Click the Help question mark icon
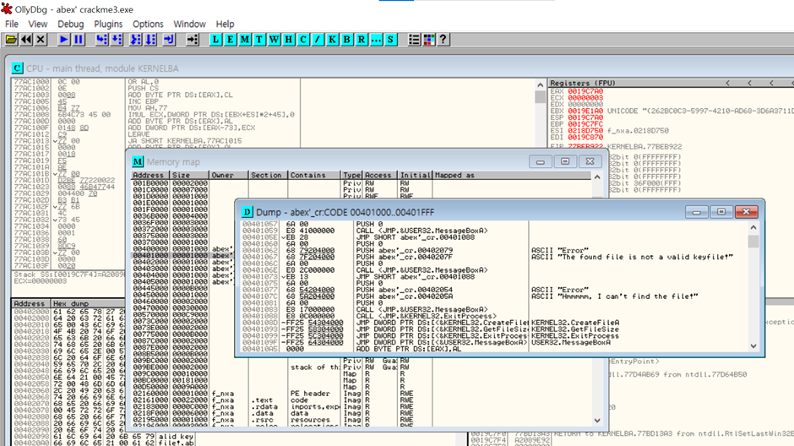794x446 pixels. click(443, 40)
